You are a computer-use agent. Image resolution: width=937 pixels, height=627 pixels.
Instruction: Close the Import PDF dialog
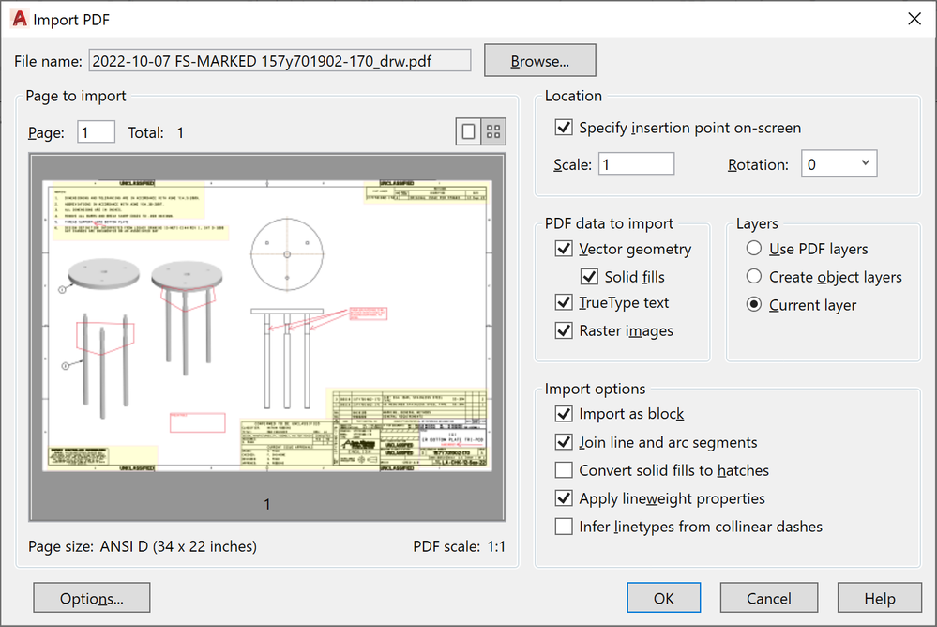tap(914, 19)
